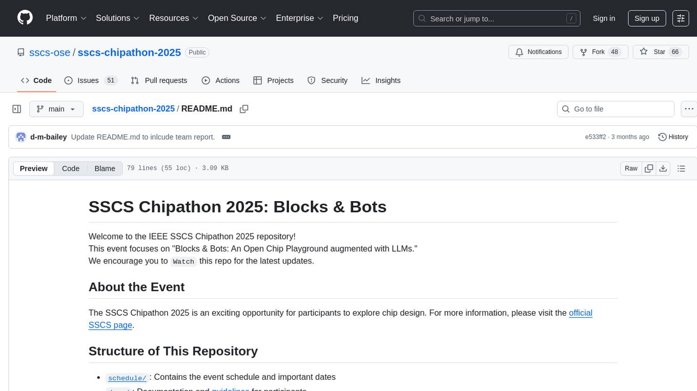Image resolution: width=697 pixels, height=391 pixels.
Task: Focus the Search or jump to field
Action: (x=497, y=18)
